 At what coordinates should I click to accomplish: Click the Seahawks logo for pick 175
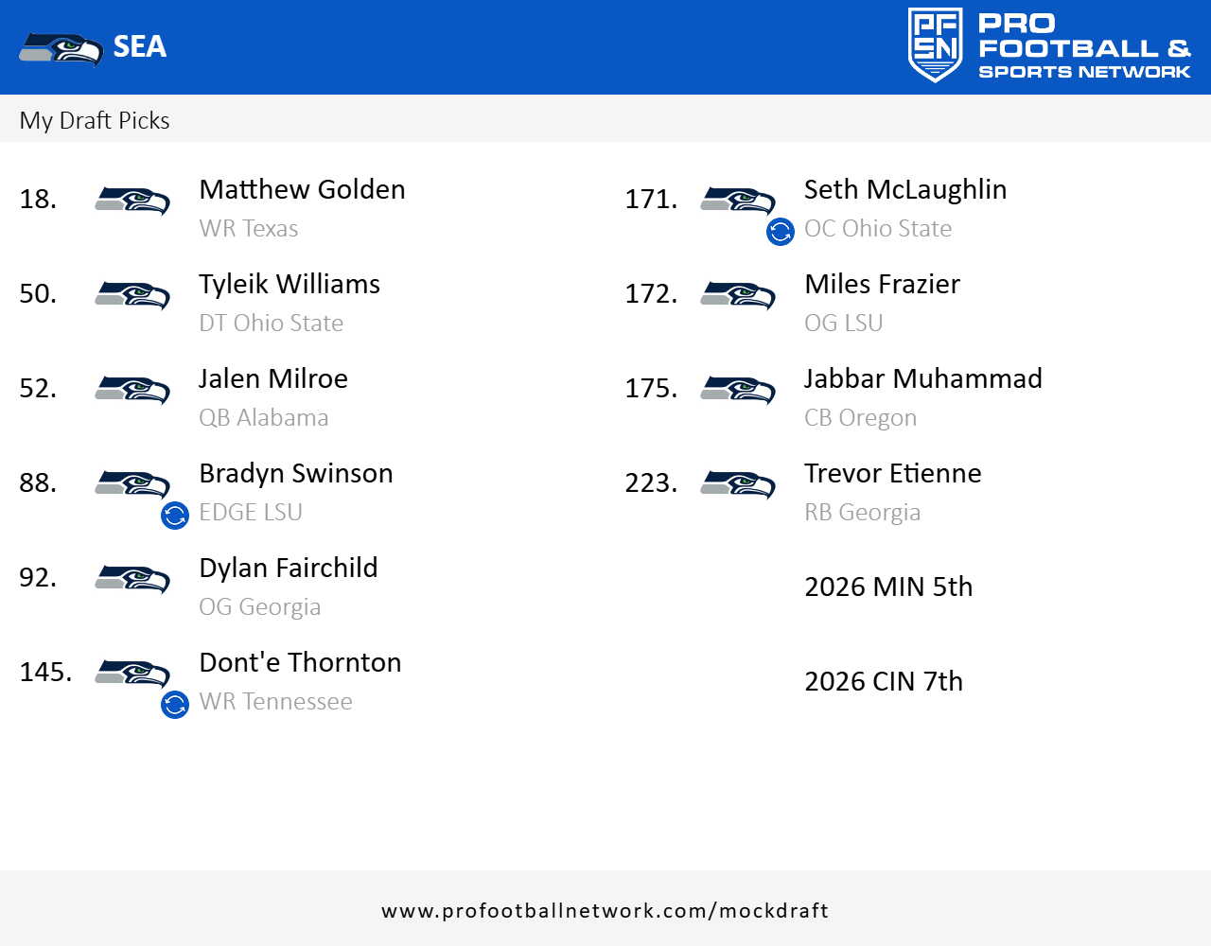tap(738, 390)
